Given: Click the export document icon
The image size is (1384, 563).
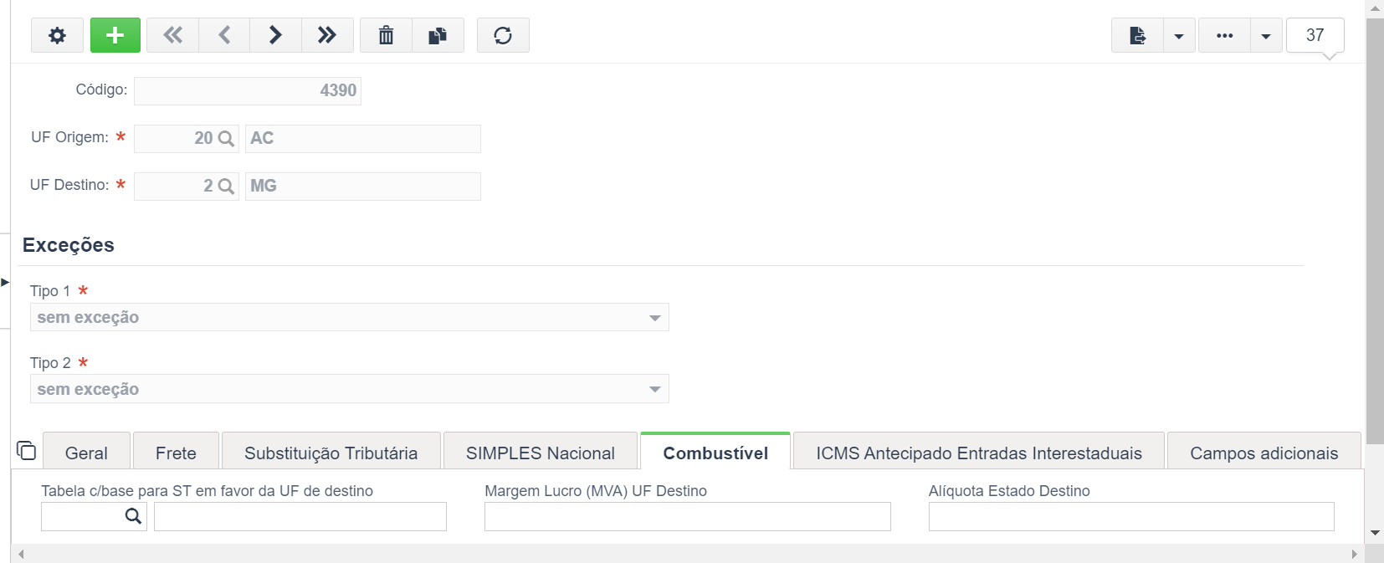Looking at the screenshot, I should [1137, 35].
